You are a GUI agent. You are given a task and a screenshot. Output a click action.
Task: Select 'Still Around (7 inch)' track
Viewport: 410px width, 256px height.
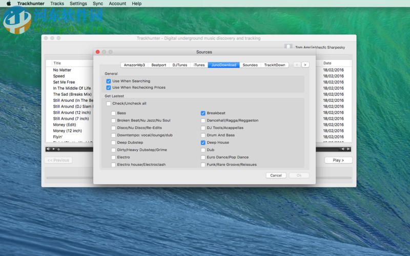pyautogui.click(x=71, y=119)
